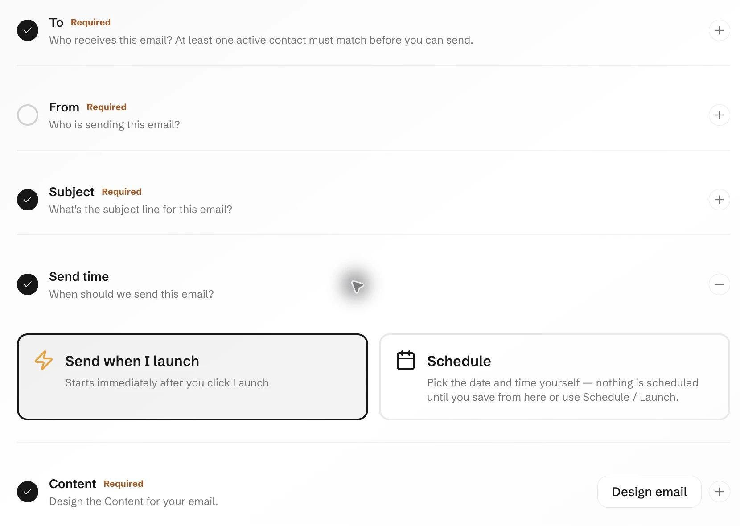Image resolution: width=740 pixels, height=526 pixels.
Task: Click the From section heading
Action: pyautogui.click(x=64, y=107)
